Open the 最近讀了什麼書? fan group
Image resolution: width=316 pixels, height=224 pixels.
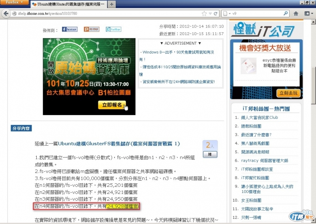(x=256, y=134)
